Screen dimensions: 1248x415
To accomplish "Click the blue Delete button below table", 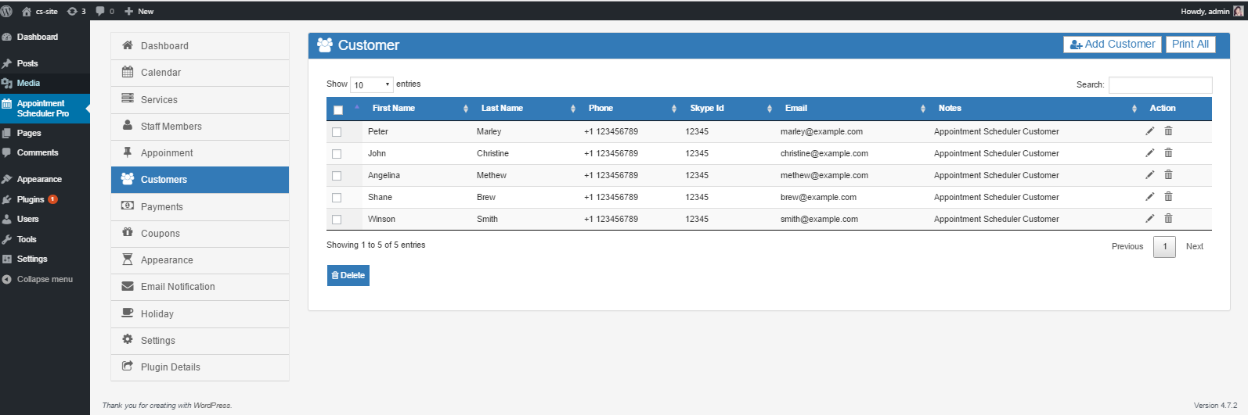I will [x=348, y=275].
